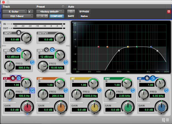Open the Preset settings menu arrow
Screen dimensions: 172x124
(63, 7)
